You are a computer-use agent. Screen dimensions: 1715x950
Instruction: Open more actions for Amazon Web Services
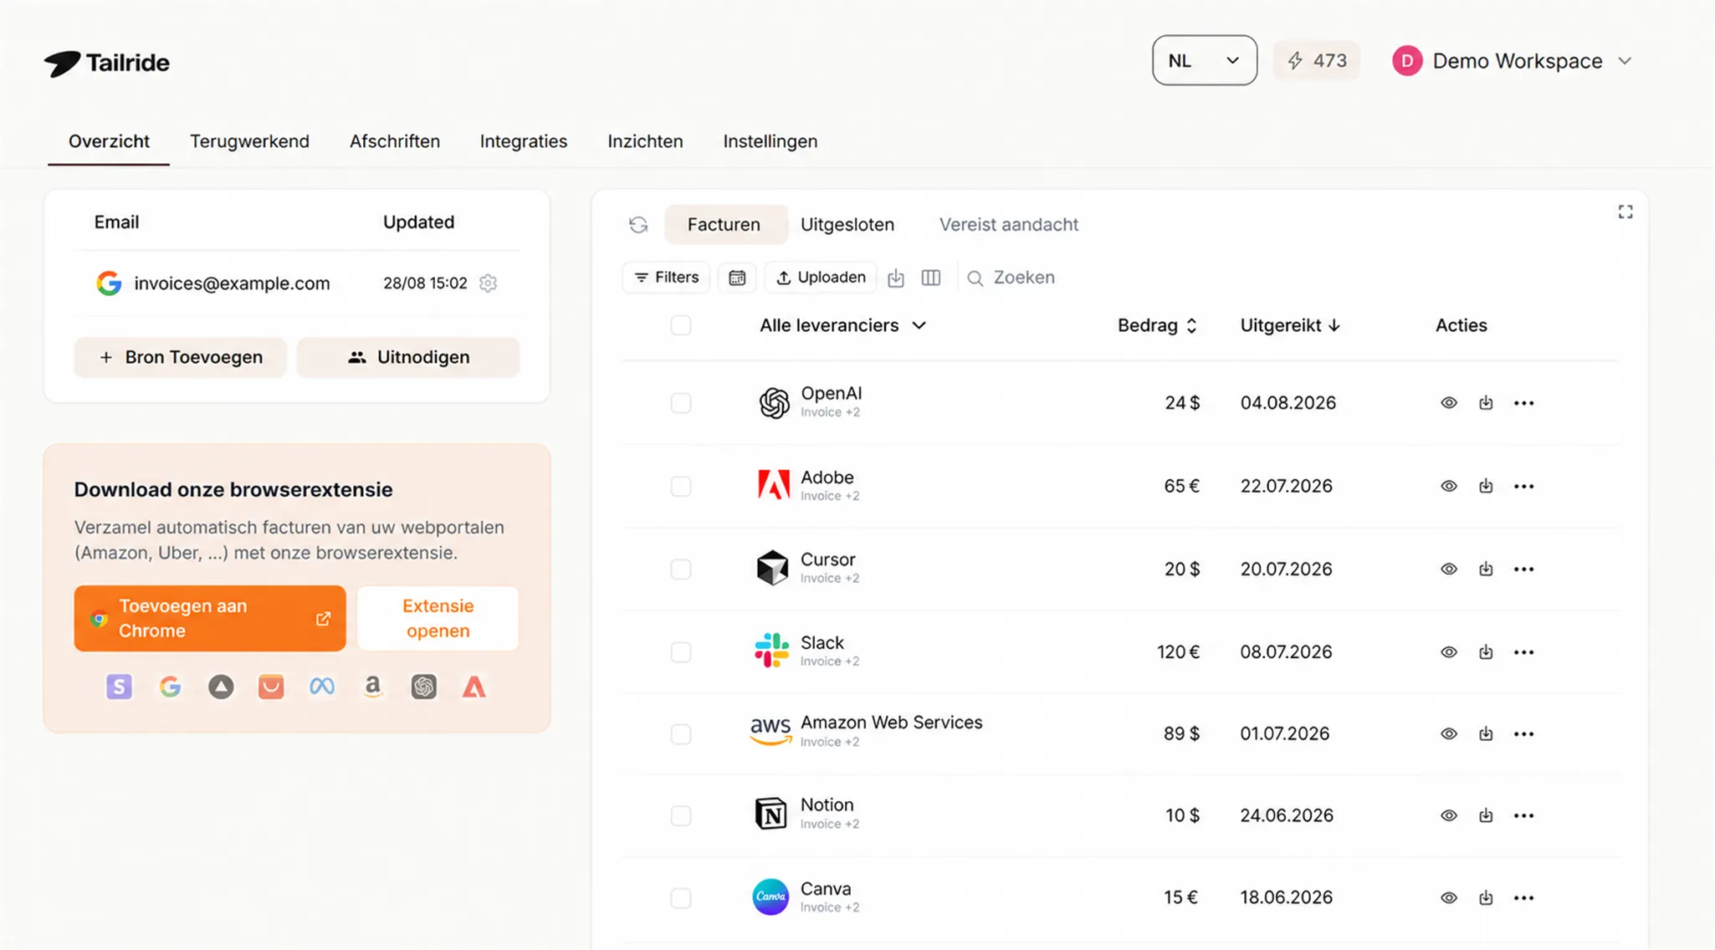point(1524,733)
